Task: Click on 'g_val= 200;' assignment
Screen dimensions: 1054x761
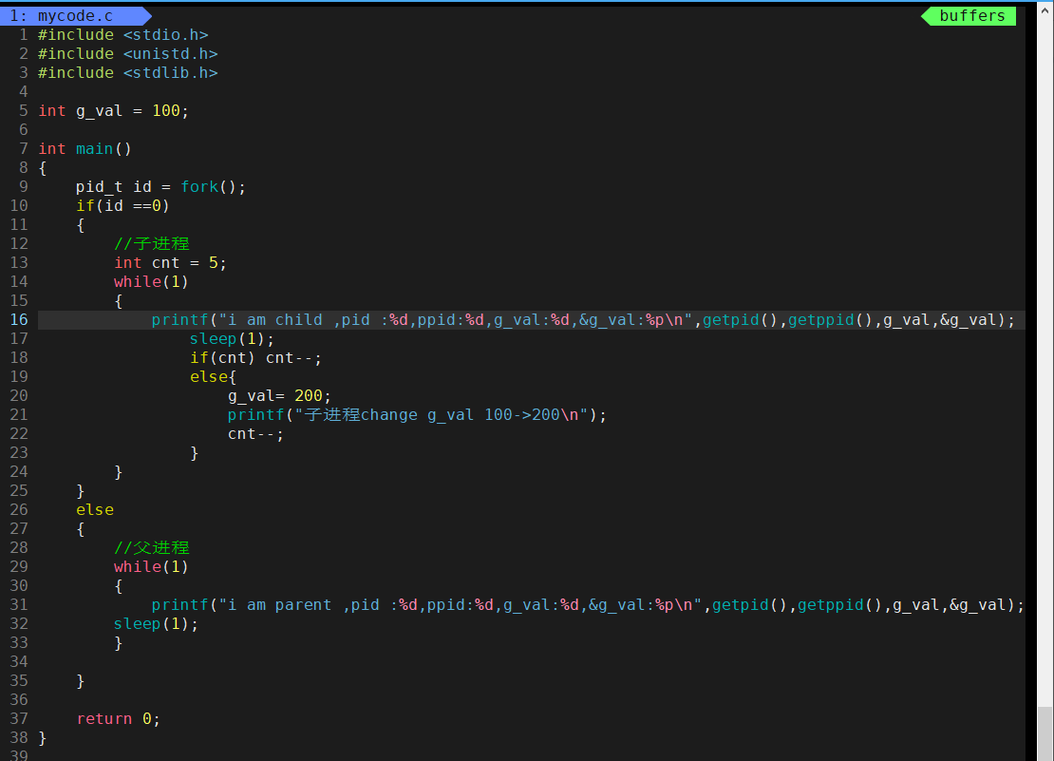Action: (279, 396)
